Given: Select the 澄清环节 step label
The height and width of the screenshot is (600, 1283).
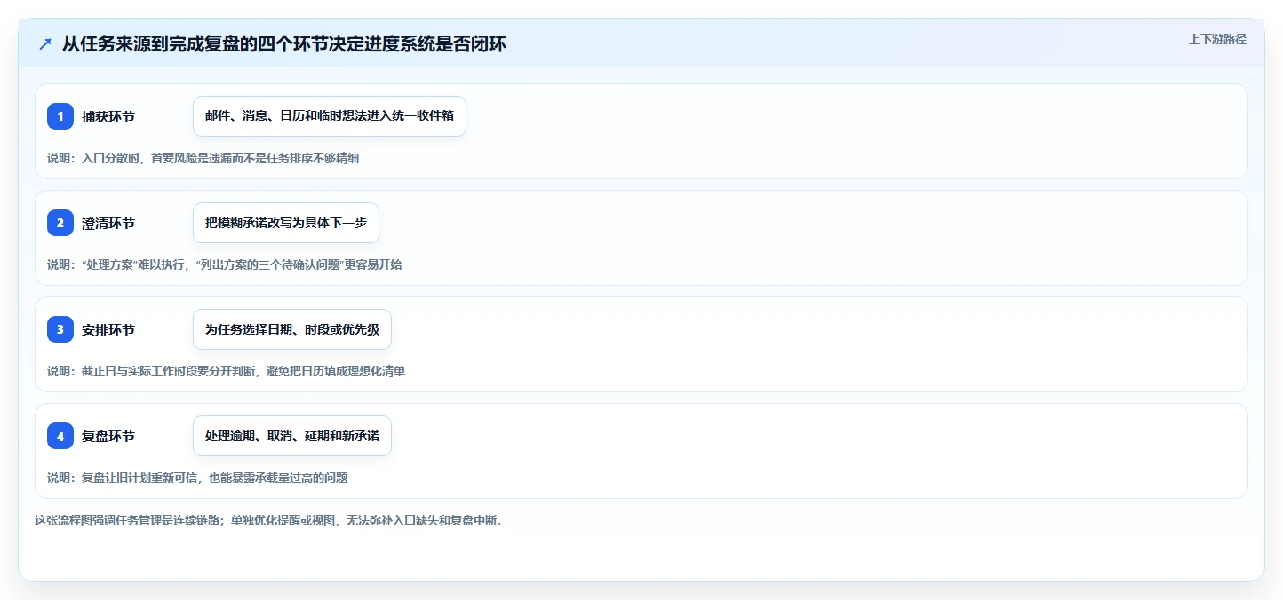Looking at the screenshot, I should pos(108,223).
